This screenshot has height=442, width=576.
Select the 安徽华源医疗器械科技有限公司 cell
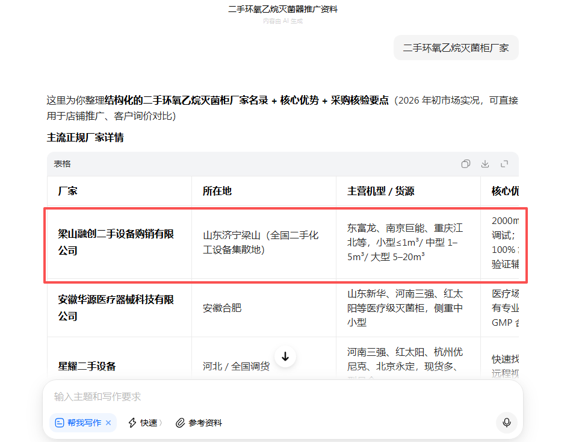[x=116, y=308]
